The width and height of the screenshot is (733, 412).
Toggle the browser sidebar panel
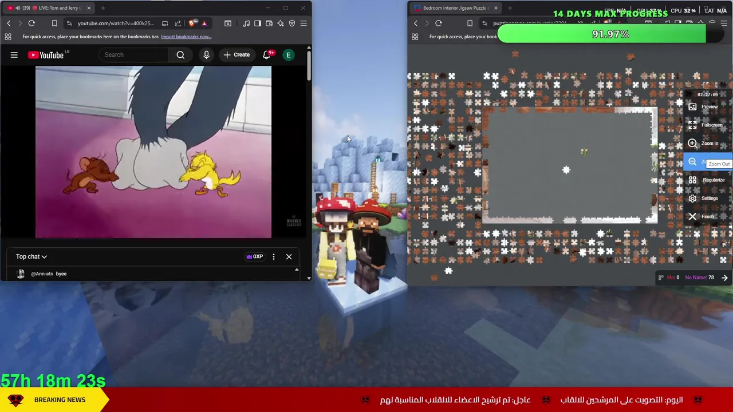(x=258, y=23)
